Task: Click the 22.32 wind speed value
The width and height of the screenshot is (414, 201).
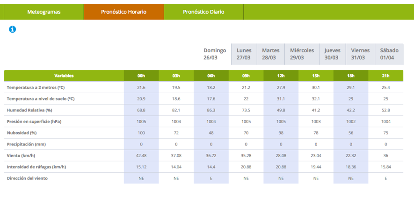Action: (351, 155)
